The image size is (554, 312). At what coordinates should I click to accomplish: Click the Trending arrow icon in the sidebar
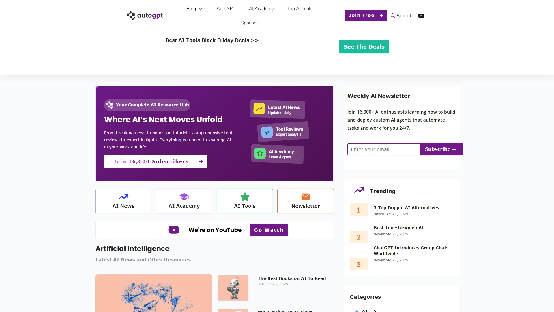point(359,190)
